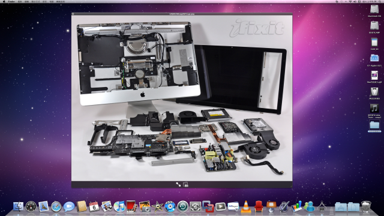Open the Apple menu
This screenshot has height=216, width=384.
pyautogui.click(x=4, y=1)
